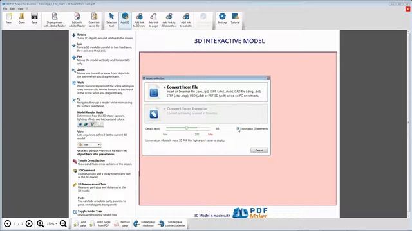Click the Toggle Cross Section entry
The height and width of the screenshot is (231, 412).
[102, 162]
